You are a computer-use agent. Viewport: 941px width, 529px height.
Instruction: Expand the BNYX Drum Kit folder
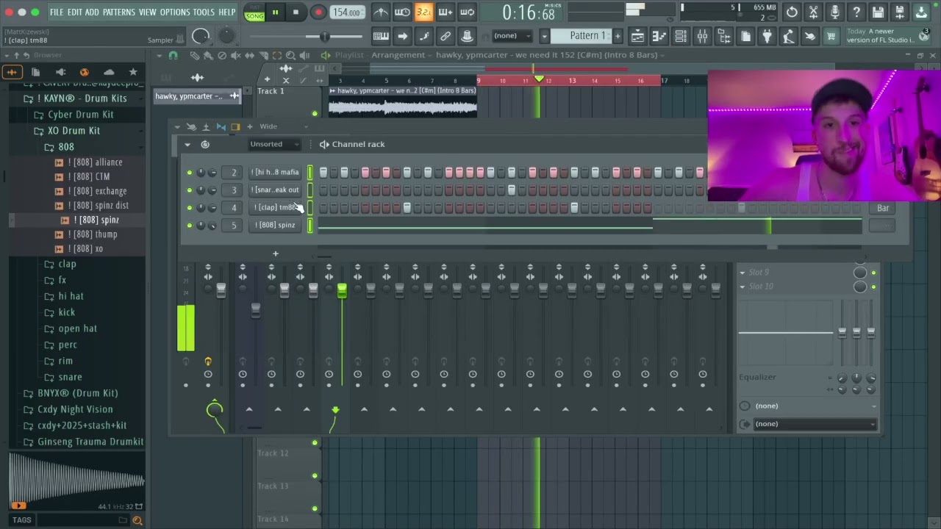point(78,393)
